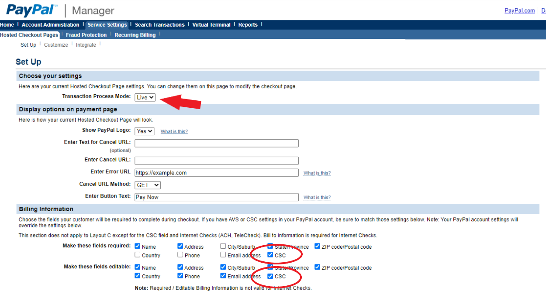Uncheck CSC in required fields
Viewport: 546px width, 298px height.
(270, 255)
